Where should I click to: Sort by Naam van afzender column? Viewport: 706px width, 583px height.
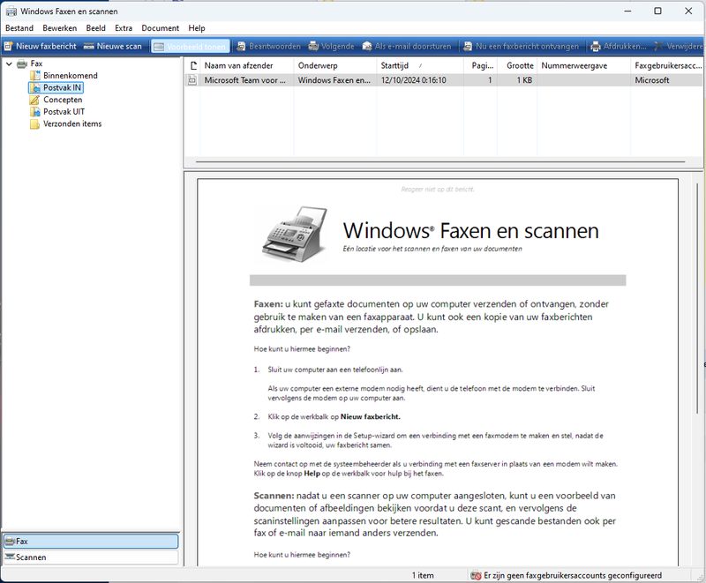247,65
